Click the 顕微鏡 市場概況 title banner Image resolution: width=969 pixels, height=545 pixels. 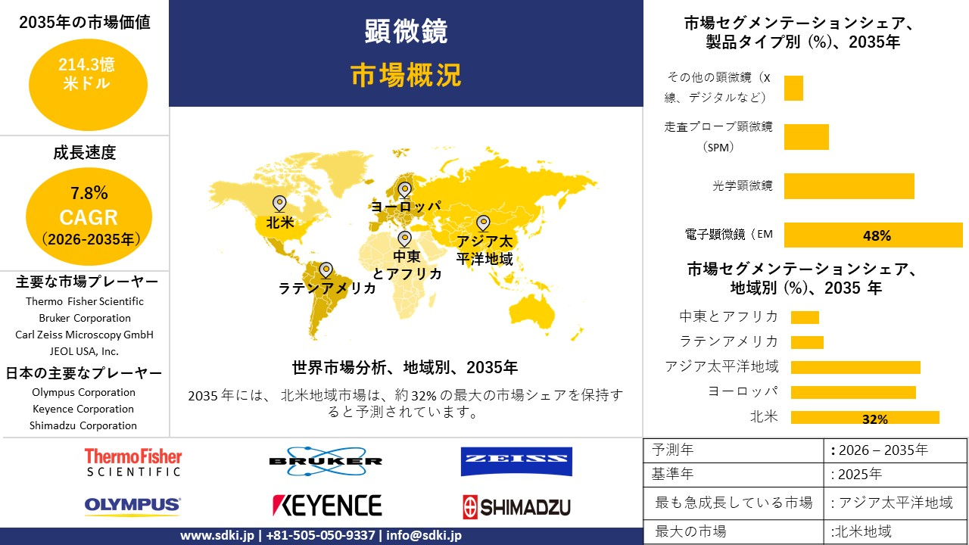(x=406, y=53)
